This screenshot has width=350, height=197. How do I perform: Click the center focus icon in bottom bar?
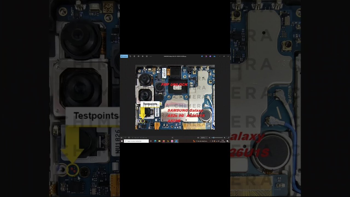click(173, 138)
